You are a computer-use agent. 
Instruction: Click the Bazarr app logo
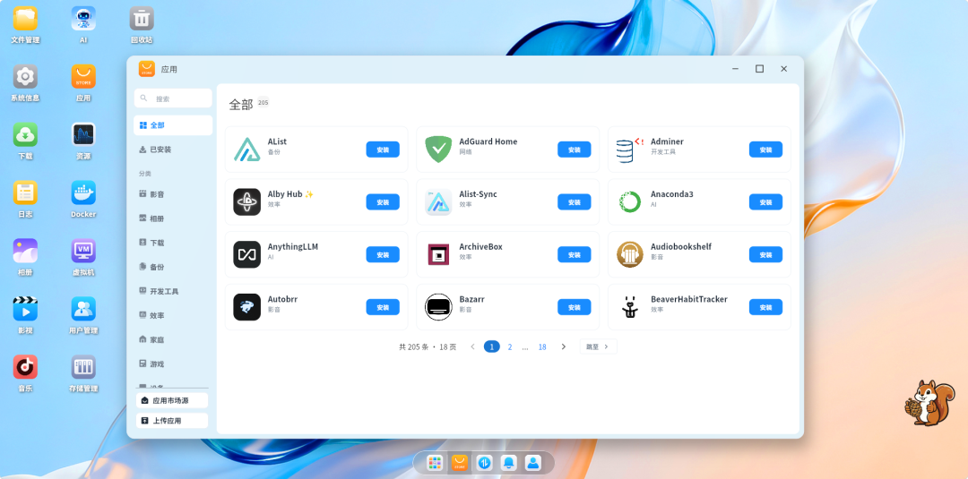pos(438,307)
